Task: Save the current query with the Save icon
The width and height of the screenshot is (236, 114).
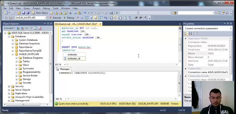Action: click(x=24, y=13)
